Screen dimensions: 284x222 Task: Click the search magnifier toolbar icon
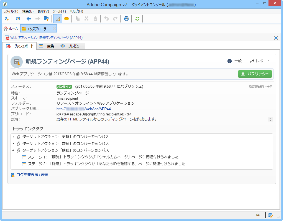(58, 19)
